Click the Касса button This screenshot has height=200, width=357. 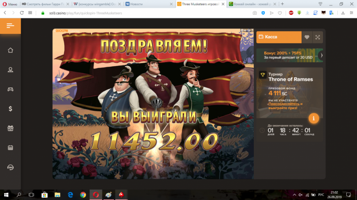pos(278,37)
